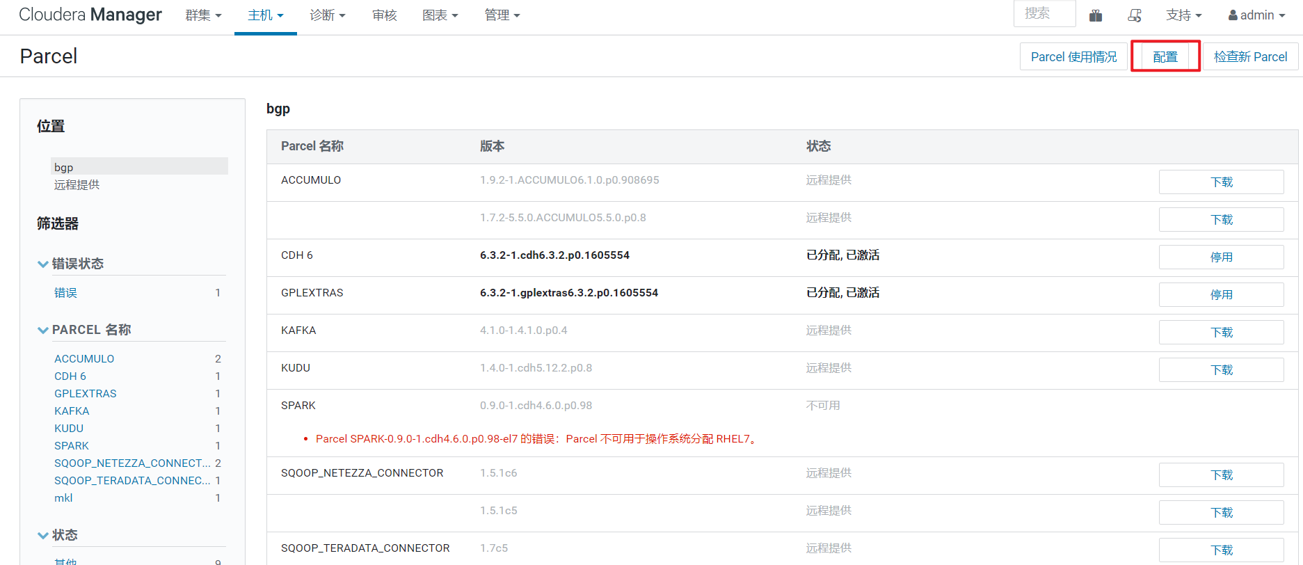The height and width of the screenshot is (565, 1303).
Task: Click SPARK version 0.9.0-1.cdh4.6.0.p0.98
Action: (x=536, y=406)
